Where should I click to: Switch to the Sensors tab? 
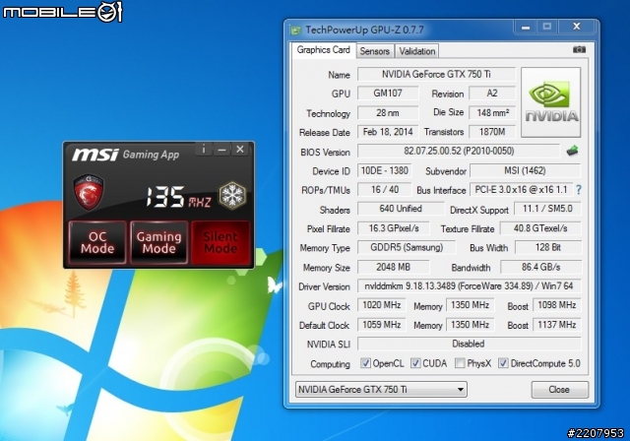pyautogui.click(x=374, y=51)
